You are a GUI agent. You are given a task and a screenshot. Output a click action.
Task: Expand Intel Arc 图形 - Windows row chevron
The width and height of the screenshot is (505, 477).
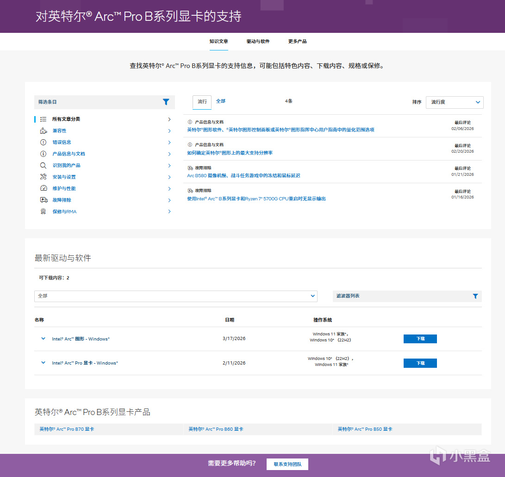tap(43, 339)
